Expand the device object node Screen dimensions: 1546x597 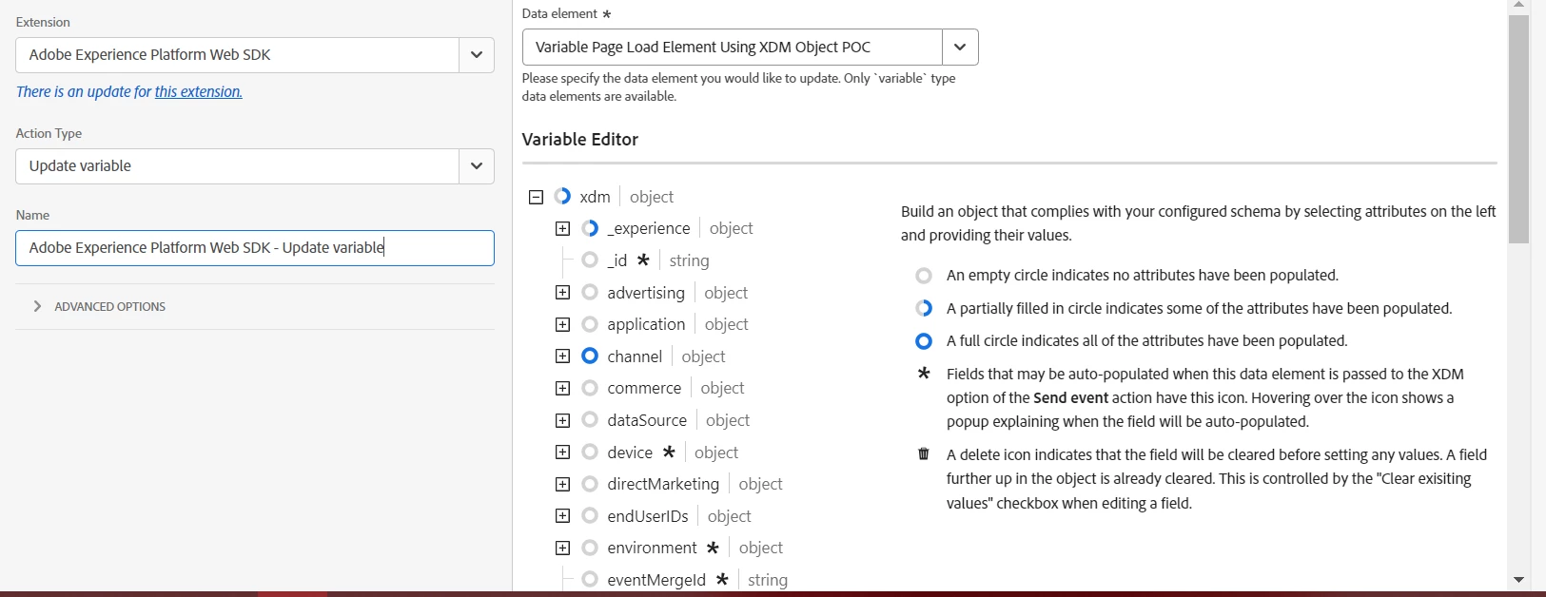click(x=562, y=453)
